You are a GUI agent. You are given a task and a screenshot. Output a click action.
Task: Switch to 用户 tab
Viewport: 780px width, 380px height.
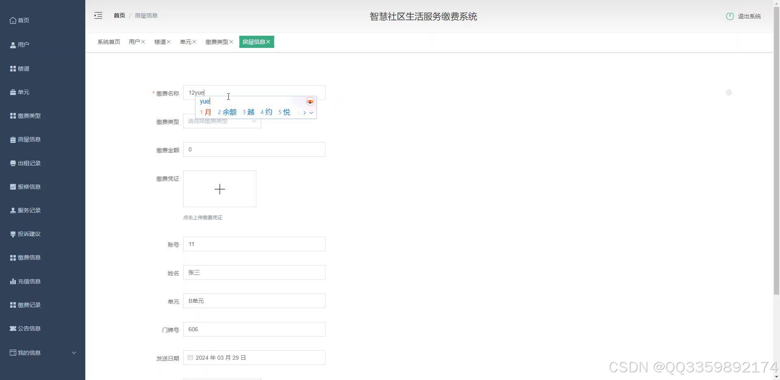[134, 42]
